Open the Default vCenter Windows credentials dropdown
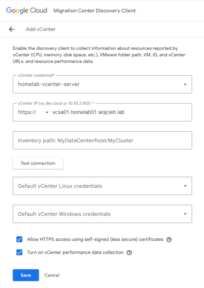 (102, 214)
